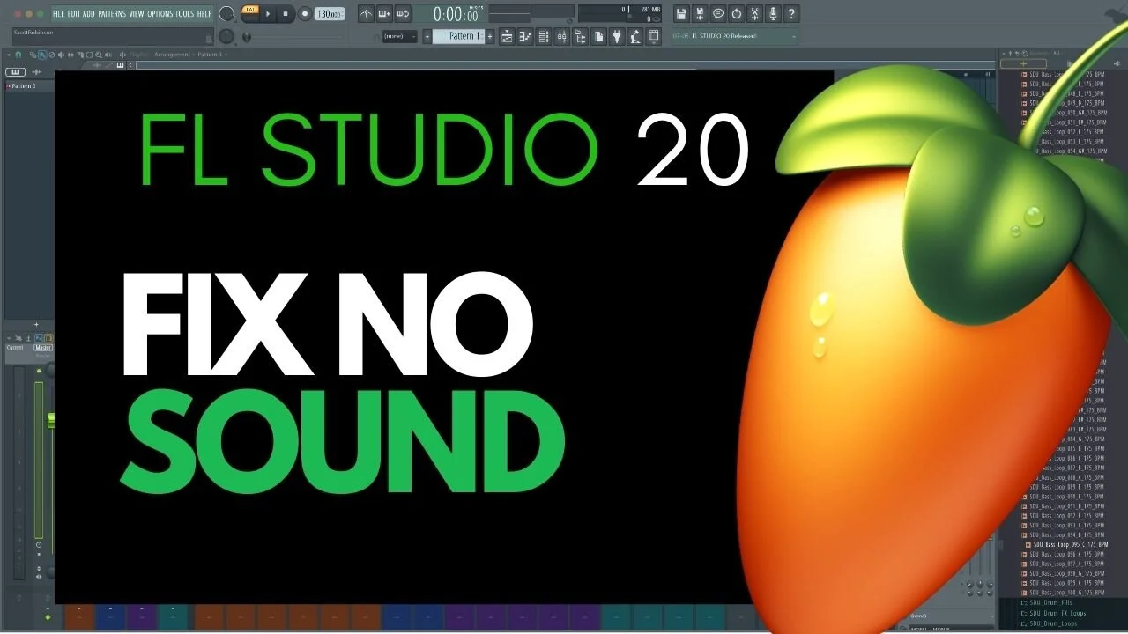1128x634 pixels.
Task: Open the undo history icon
Action: 736,14
